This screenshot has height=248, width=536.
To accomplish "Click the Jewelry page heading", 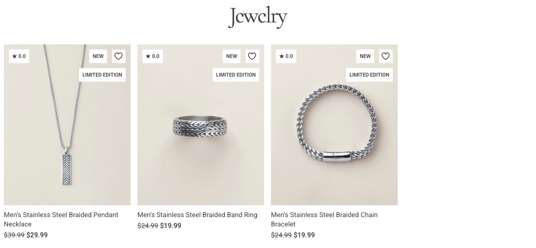I will [x=257, y=17].
